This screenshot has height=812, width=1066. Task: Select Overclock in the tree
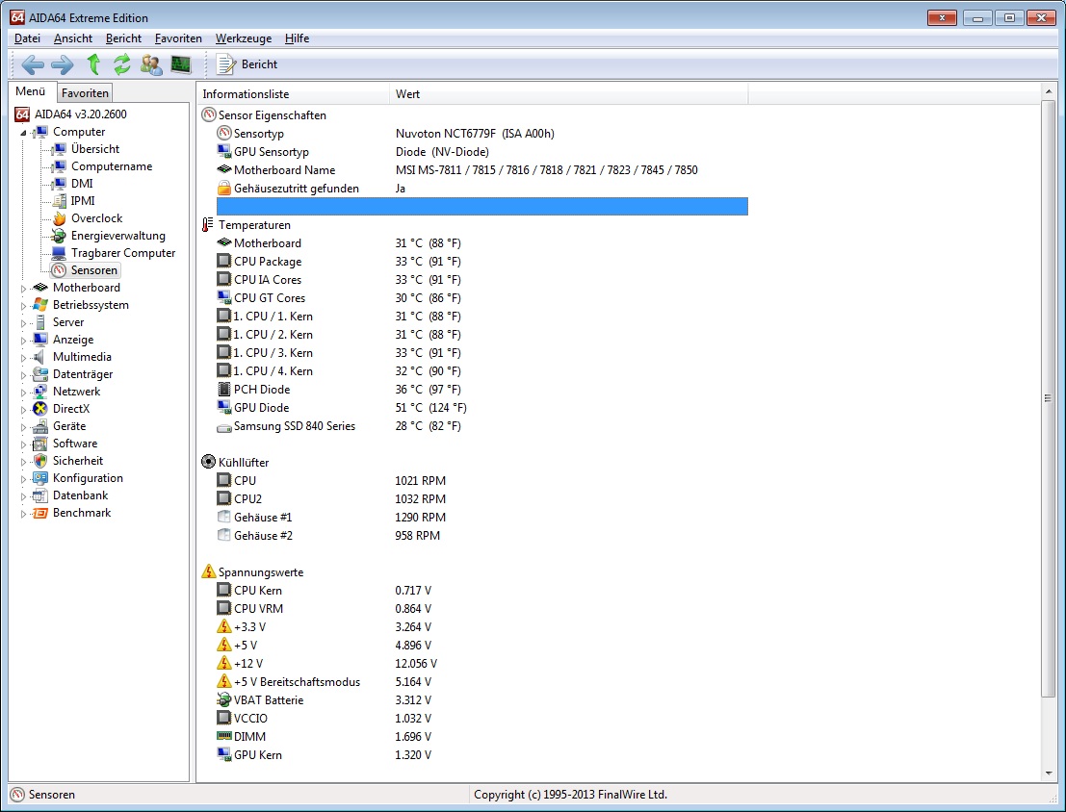click(96, 218)
